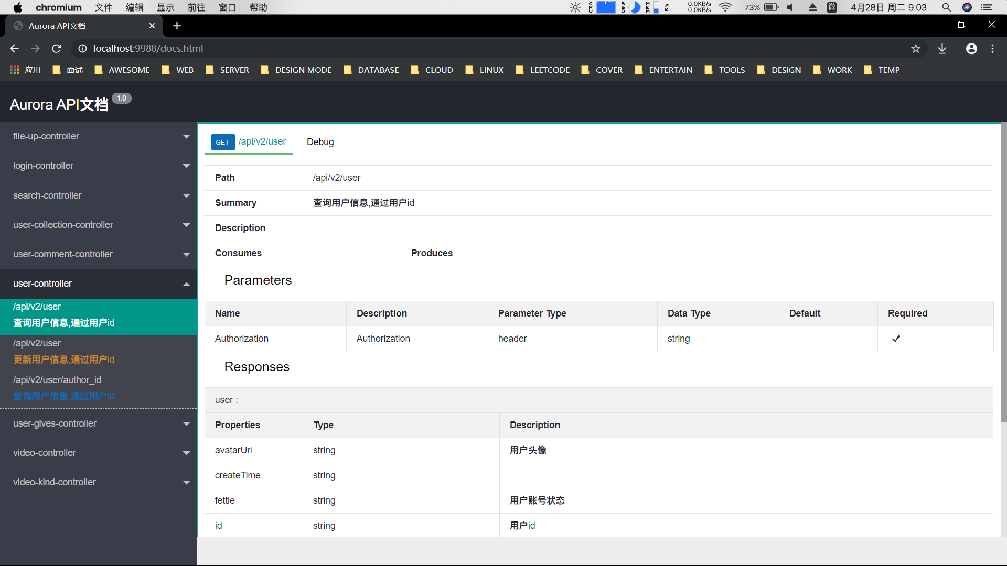The height and width of the screenshot is (566, 1007).
Task: Navigate back to the previous page
Action: [x=14, y=48]
